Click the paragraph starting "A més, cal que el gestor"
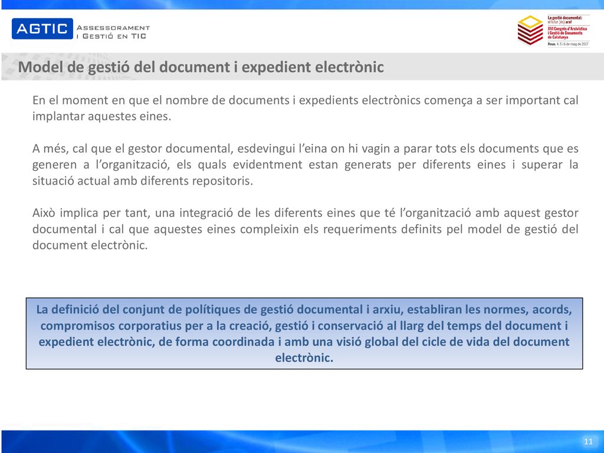This screenshot has width=604, height=453. click(305, 165)
